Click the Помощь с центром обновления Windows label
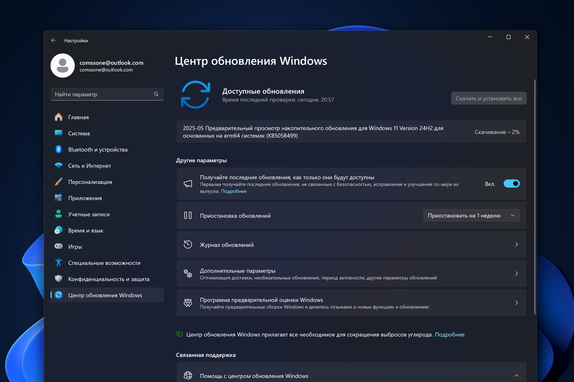The image size is (574, 382). point(254,376)
